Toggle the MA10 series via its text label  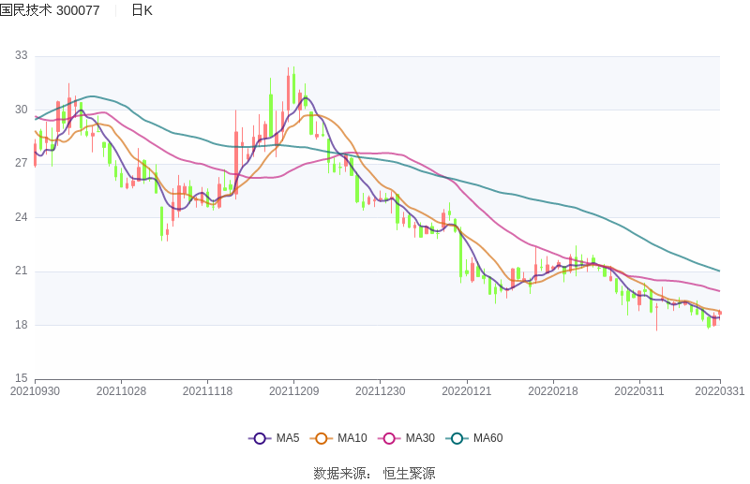coord(352,438)
